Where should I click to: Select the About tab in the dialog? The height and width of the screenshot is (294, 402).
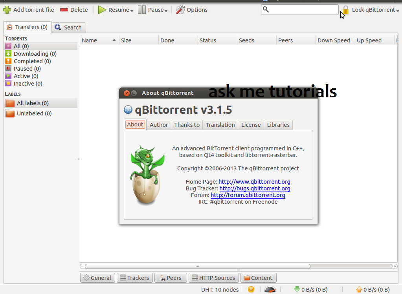pyautogui.click(x=135, y=124)
